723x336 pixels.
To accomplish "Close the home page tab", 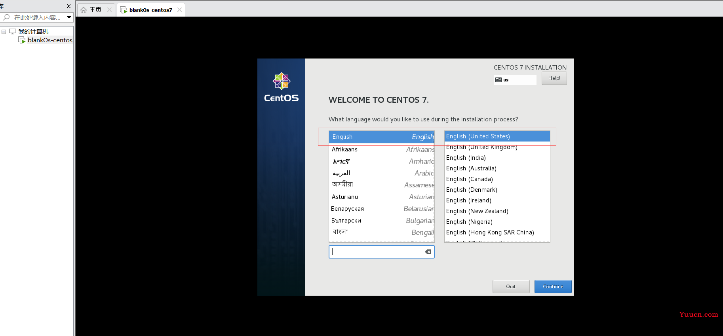I will 110,10.
